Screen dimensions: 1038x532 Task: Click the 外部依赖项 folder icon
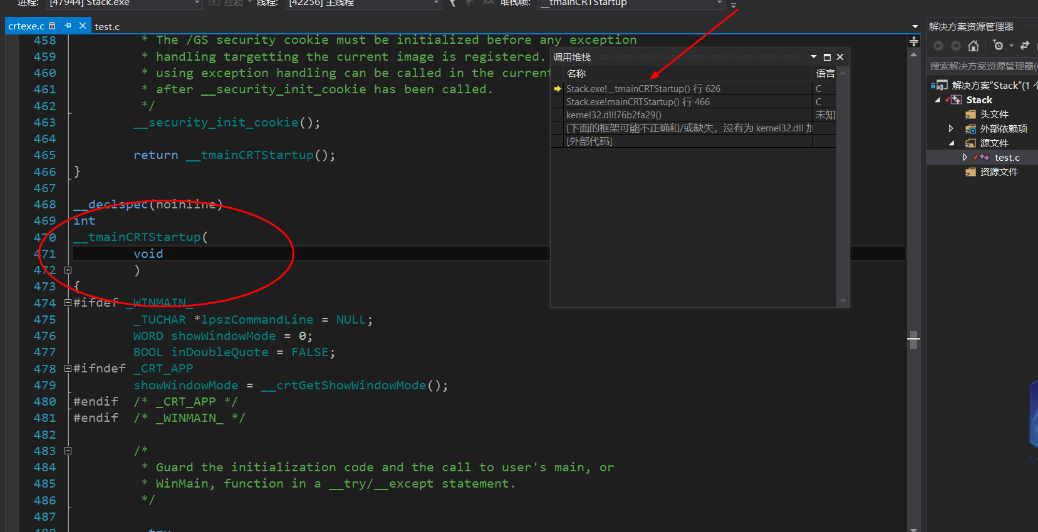pyautogui.click(x=970, y=129)
